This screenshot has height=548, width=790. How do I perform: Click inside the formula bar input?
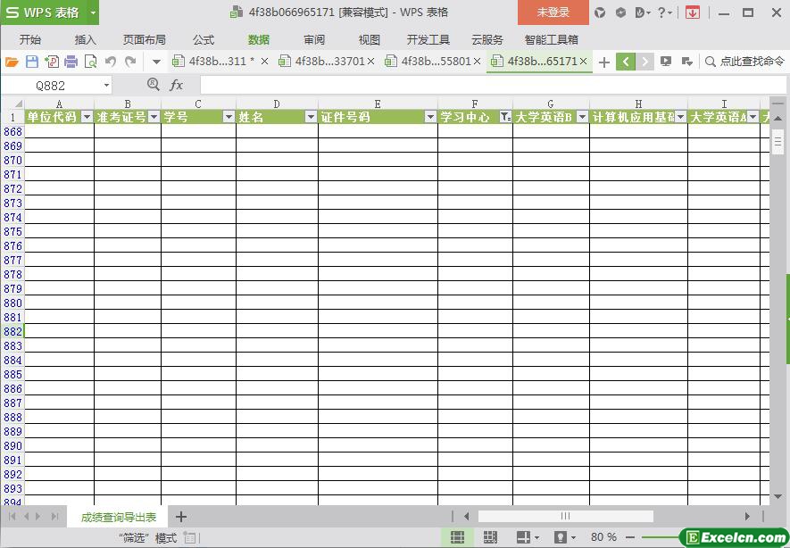[x=493, y=85]
